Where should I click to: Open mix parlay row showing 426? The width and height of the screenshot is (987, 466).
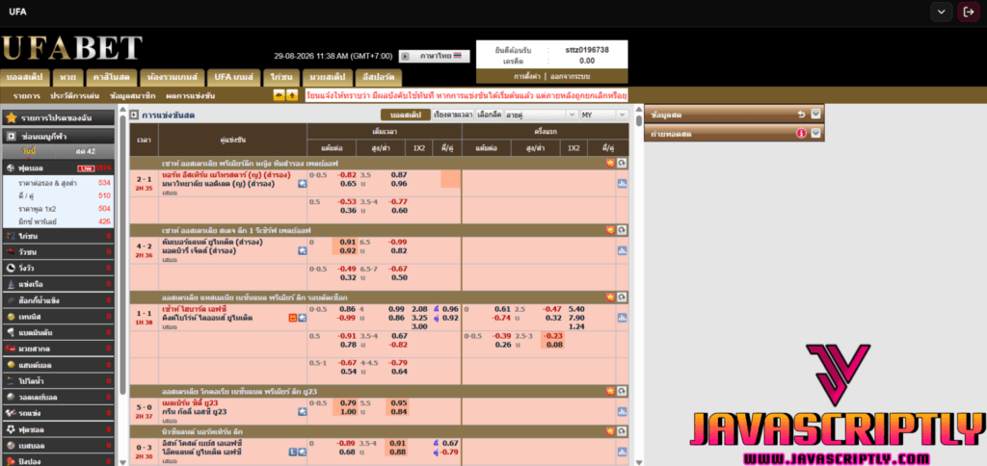(x=59, y=221)
